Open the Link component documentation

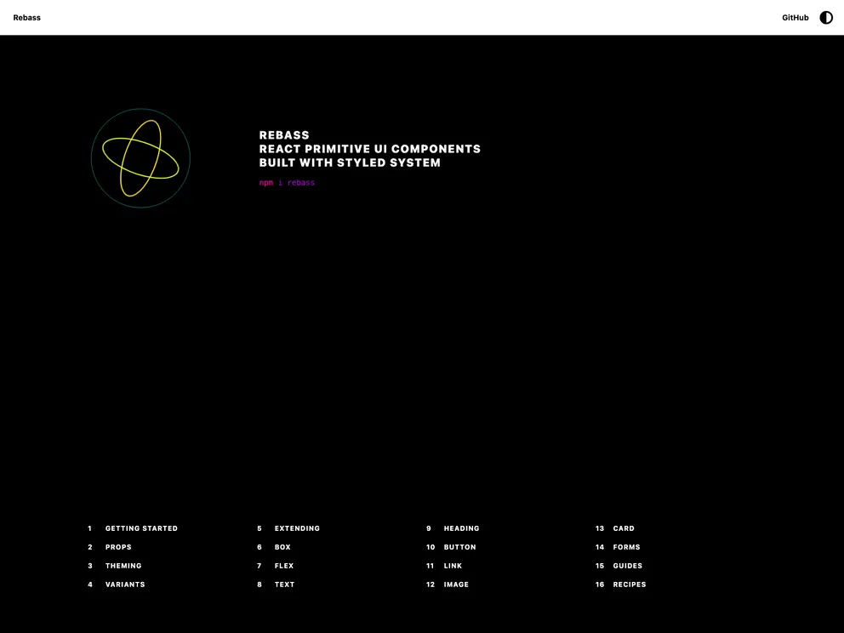point(453,566)
